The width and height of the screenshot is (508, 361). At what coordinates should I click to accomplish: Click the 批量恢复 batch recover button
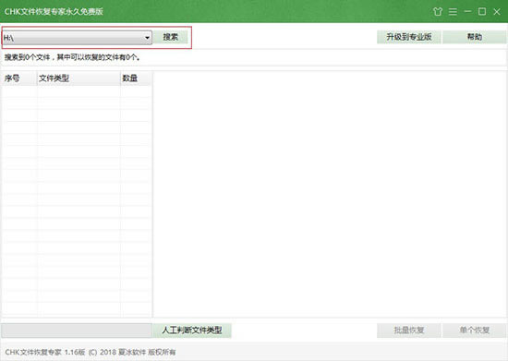point(409,331)
